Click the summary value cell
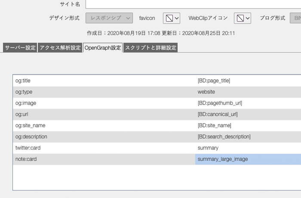 [x=248, y=148]
